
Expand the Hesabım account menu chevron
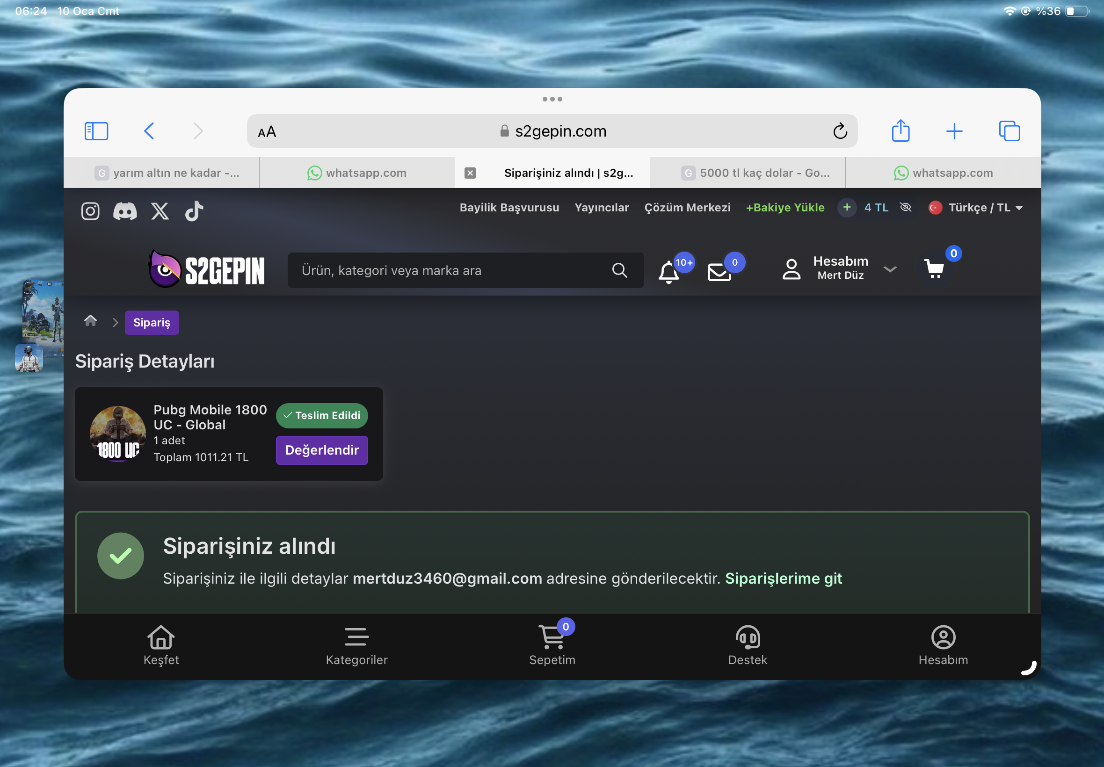[890, 269]
